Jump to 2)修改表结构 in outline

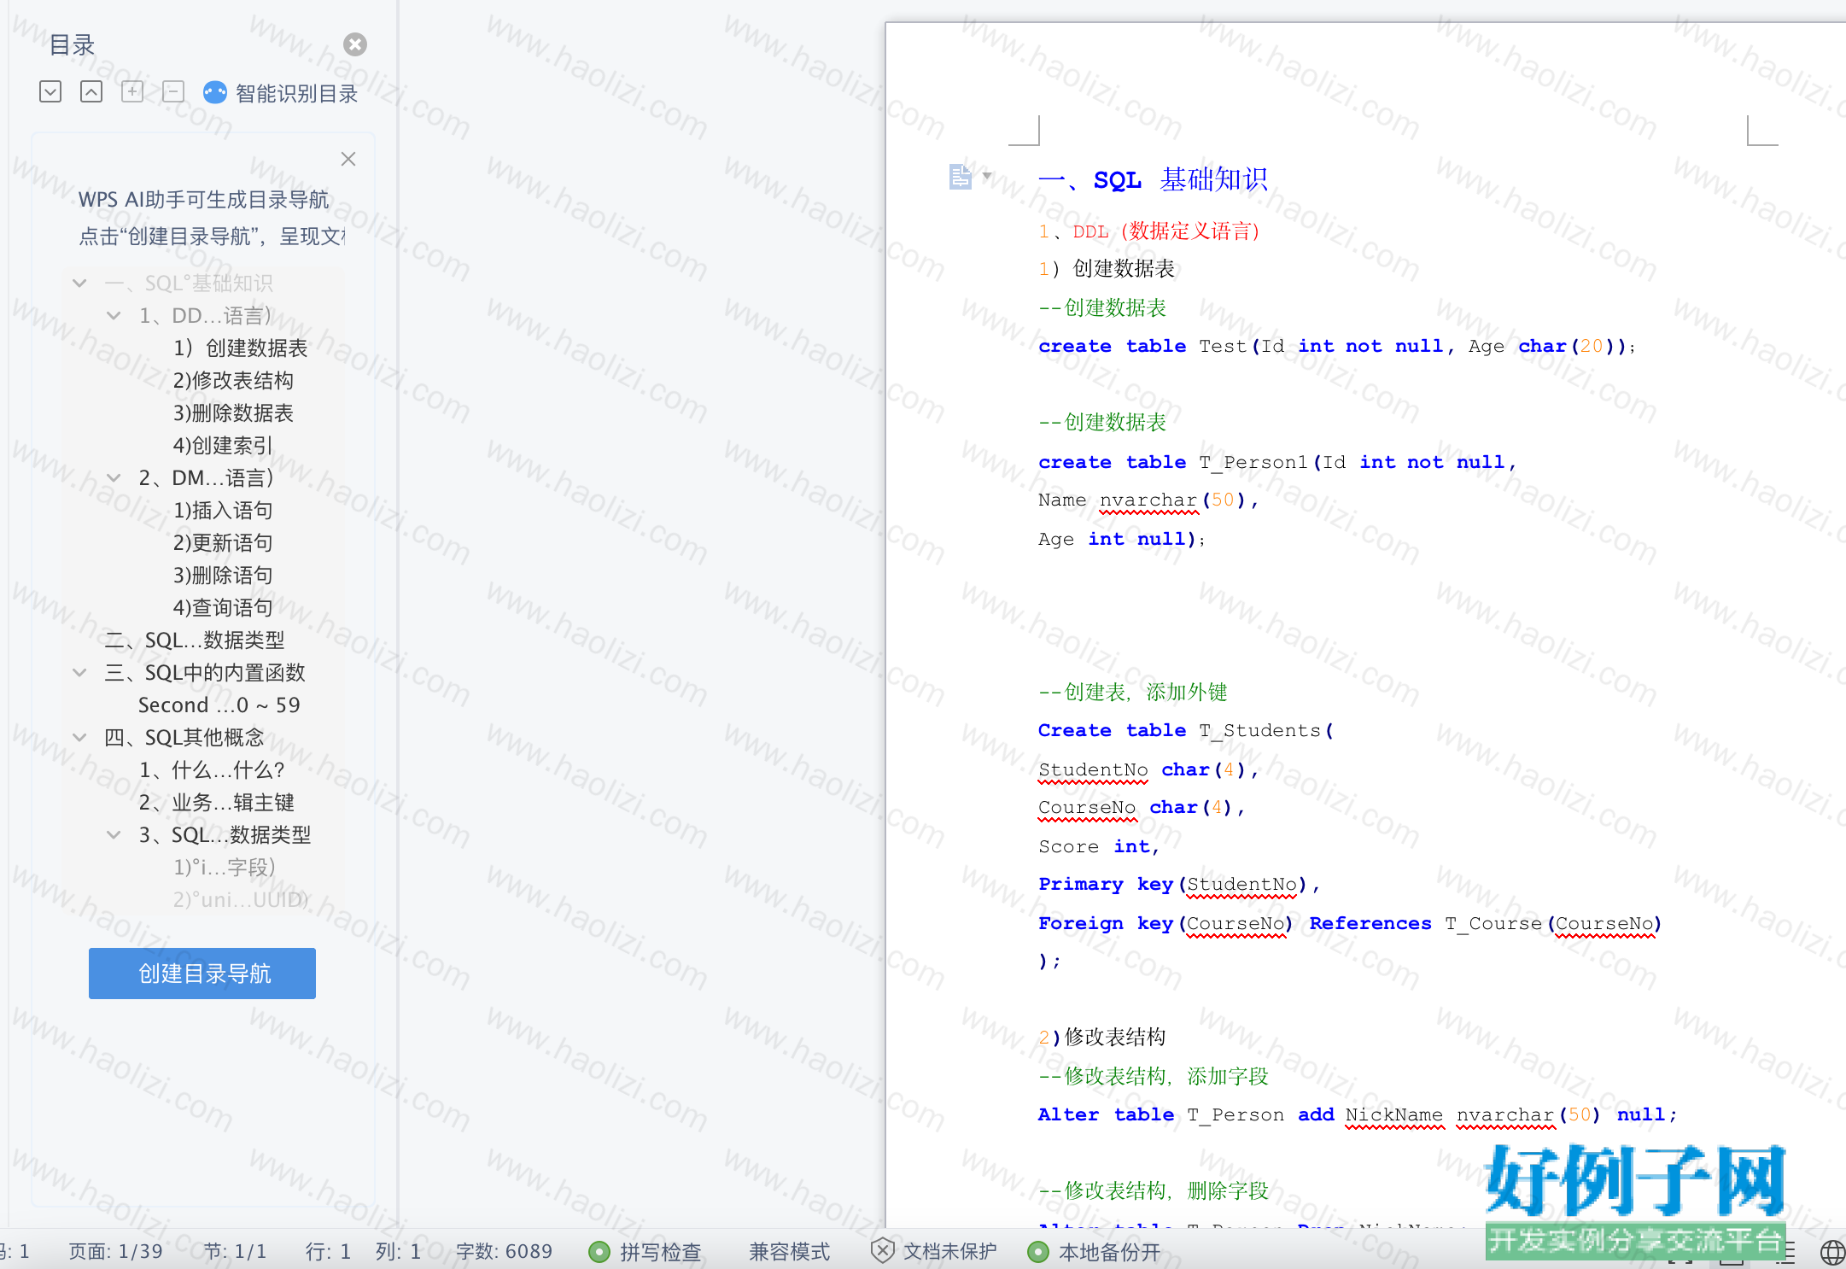coord(233,380)
